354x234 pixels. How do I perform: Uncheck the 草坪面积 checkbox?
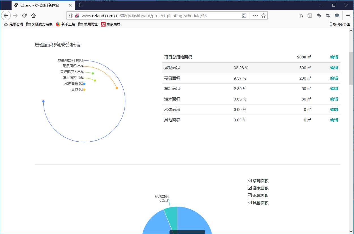click(250, 181)
